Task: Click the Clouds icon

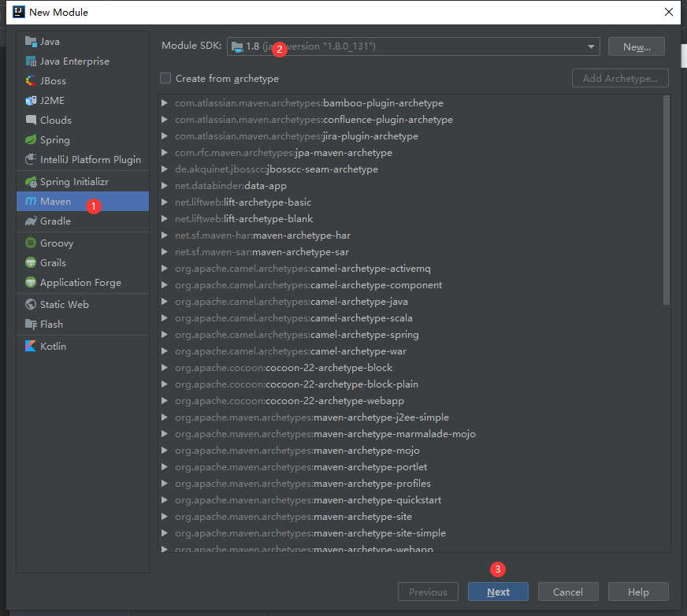Action: (x=31, y=120)
